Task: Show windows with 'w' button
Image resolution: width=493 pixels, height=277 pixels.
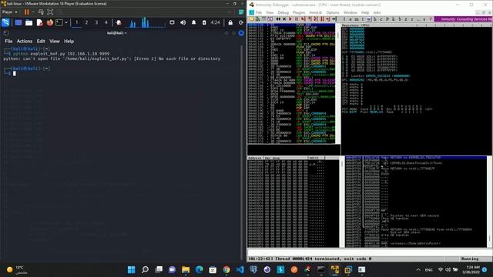Action: 369,19
